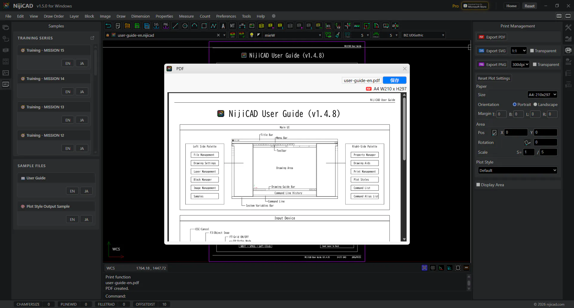Open the Measure menu

(186, 16)
